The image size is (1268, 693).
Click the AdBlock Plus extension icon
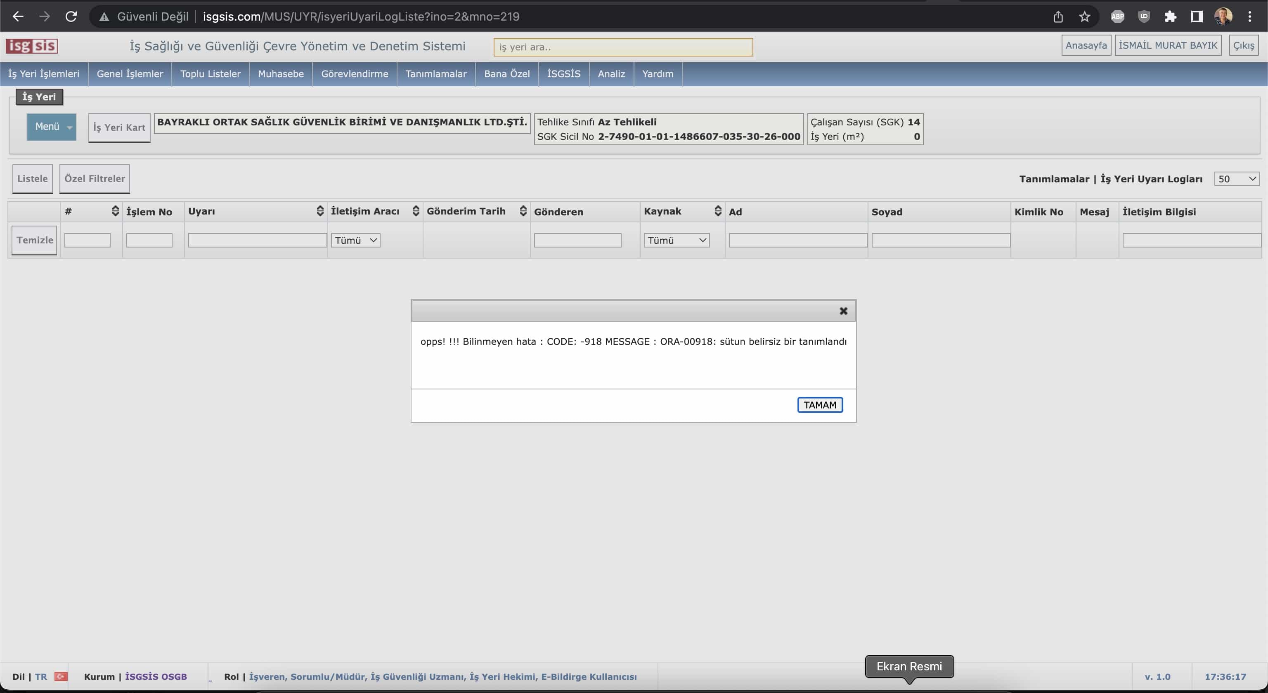(x=1117, y=17)
